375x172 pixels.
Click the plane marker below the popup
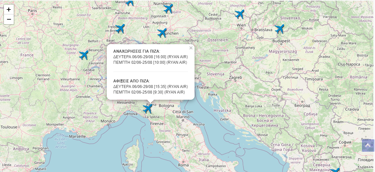[x=148, y=108]
